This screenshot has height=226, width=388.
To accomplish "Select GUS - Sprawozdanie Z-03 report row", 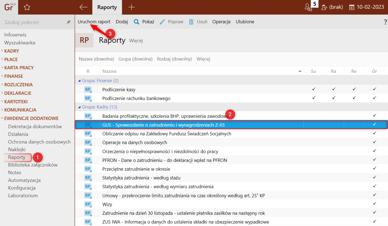I will (231, 125).
